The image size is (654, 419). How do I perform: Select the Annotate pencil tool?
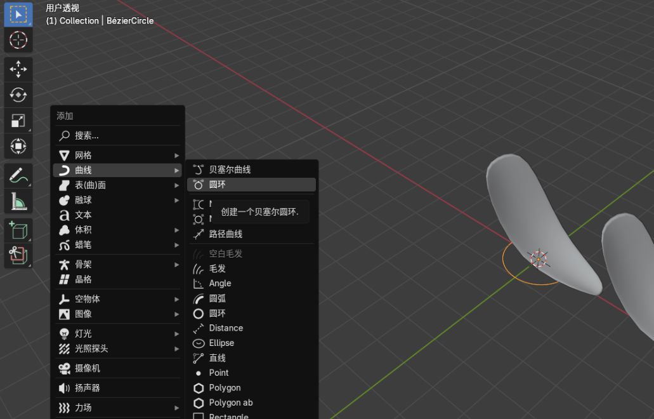click(x=18, y=176)
